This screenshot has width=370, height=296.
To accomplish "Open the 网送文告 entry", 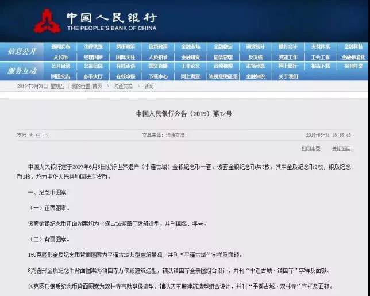I will click(x=60, y=76).
